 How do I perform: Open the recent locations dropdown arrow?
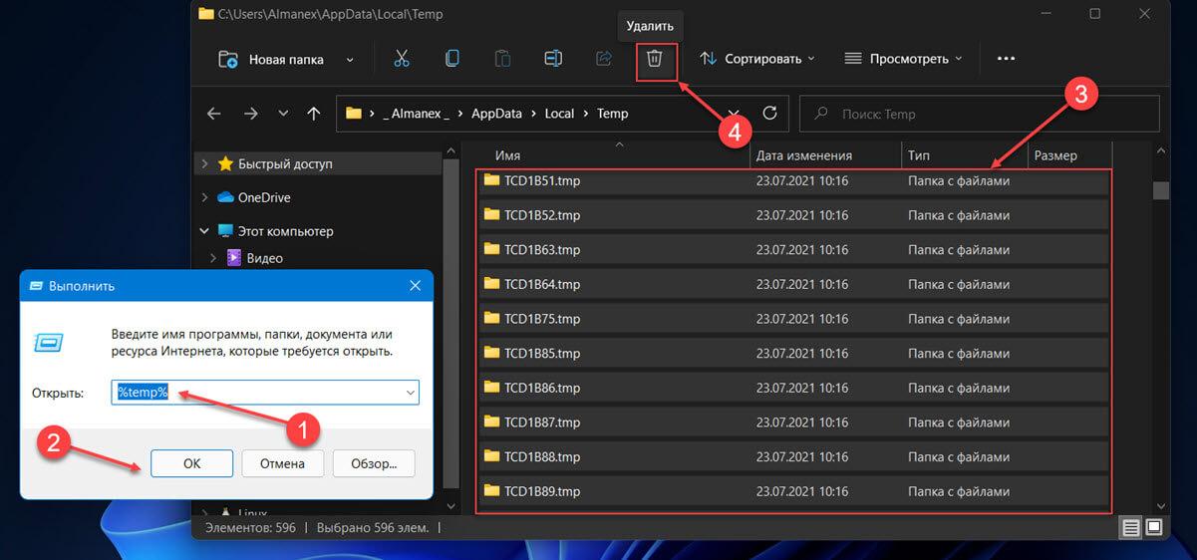(x=283, y=114)
